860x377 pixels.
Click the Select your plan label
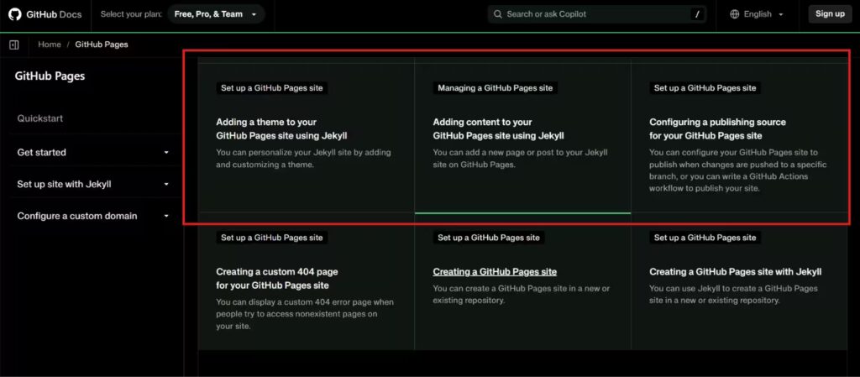click(x=131, y=14)
